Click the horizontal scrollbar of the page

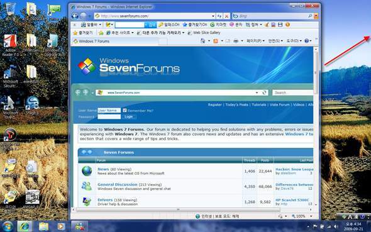click(178, 209)
